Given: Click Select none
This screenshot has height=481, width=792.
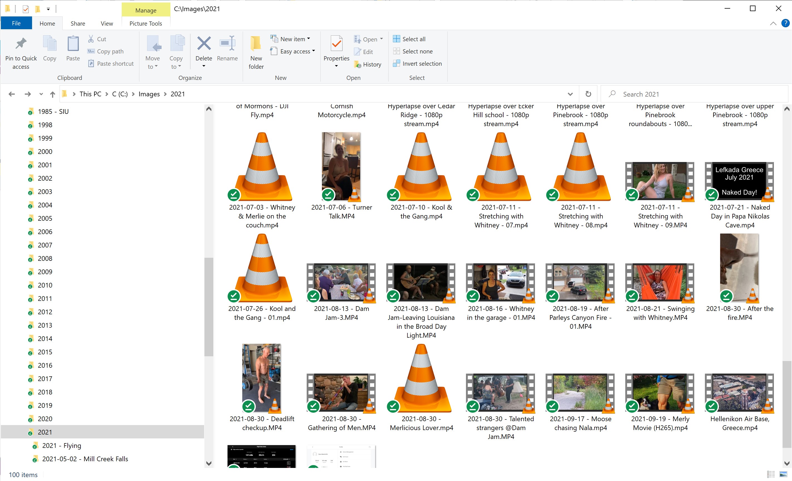Looking at the screenshot, I should [413, 51].
